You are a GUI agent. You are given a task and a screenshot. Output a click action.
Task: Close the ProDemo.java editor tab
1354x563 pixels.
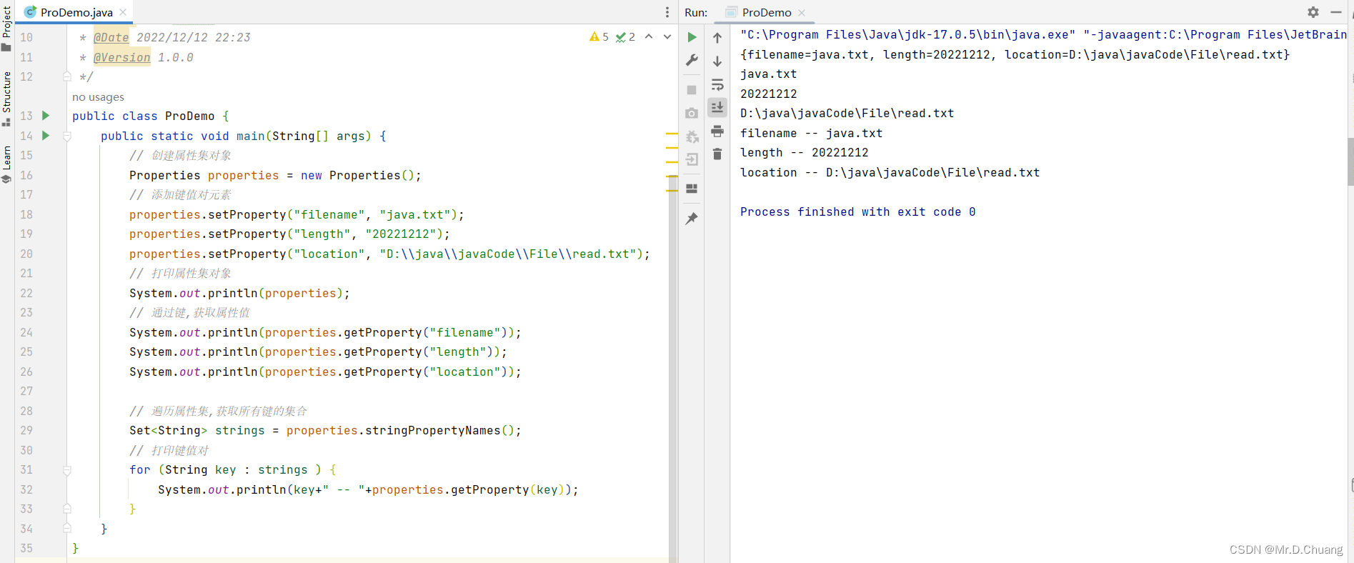tap(123, 12)
